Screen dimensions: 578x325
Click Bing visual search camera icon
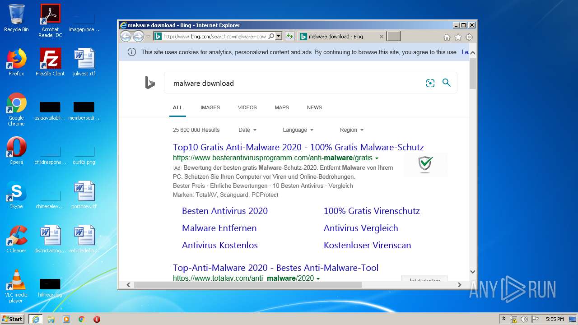(x=430, y=83)
